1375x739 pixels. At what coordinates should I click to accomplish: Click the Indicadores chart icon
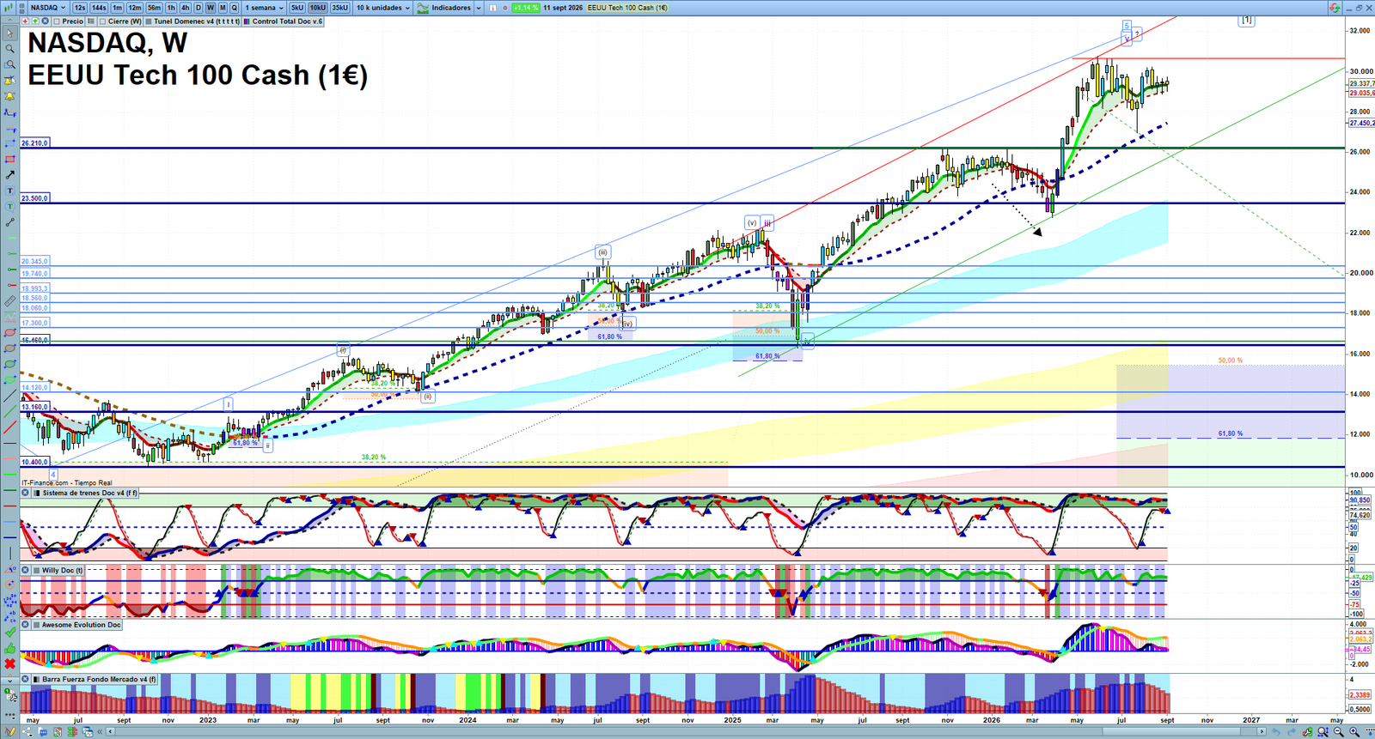click(x=422, y=8)
